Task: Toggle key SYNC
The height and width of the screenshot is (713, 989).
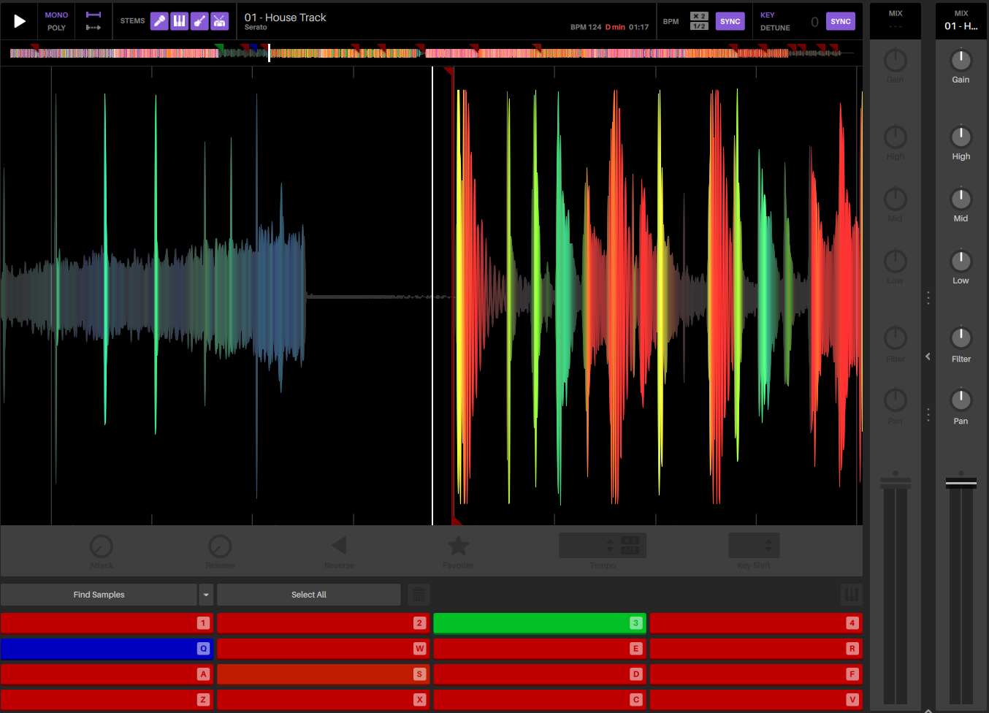Action: (841, 21)
